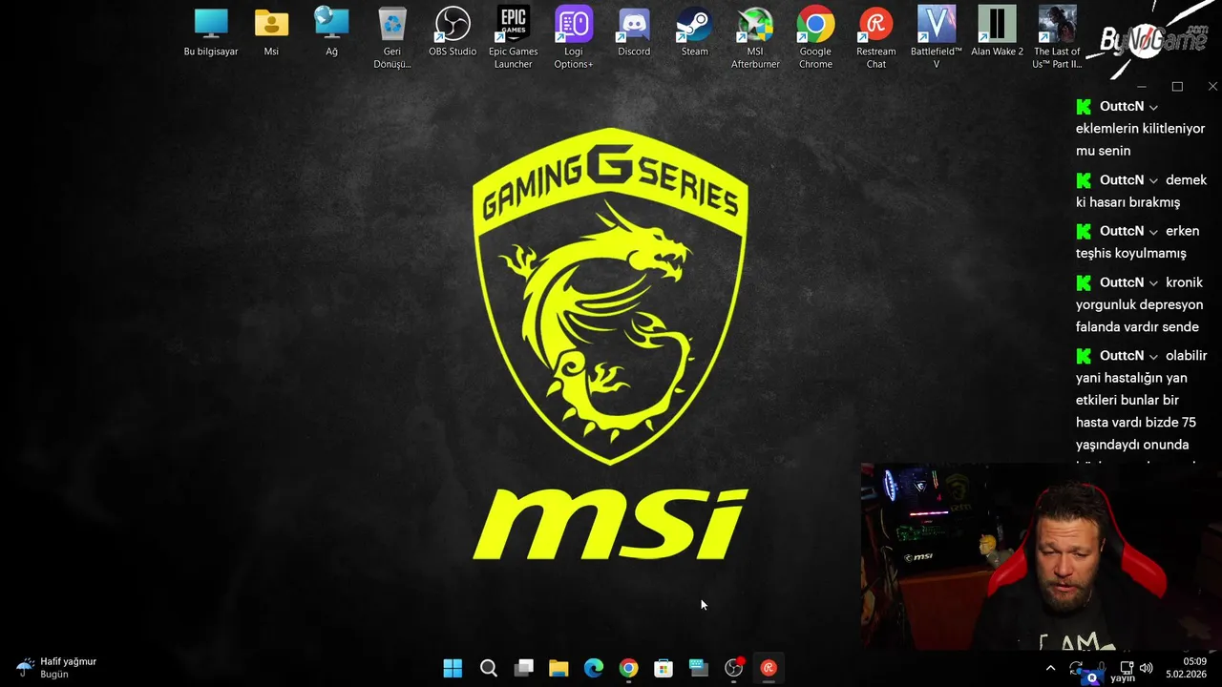
Task: Click Kick badge on 'kronik' message
Action: (x=1084, y=283)
